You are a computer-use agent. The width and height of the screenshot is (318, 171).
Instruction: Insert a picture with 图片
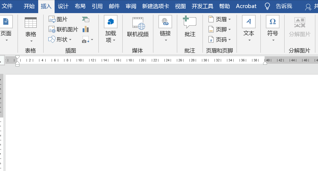(x=58, y=19)
